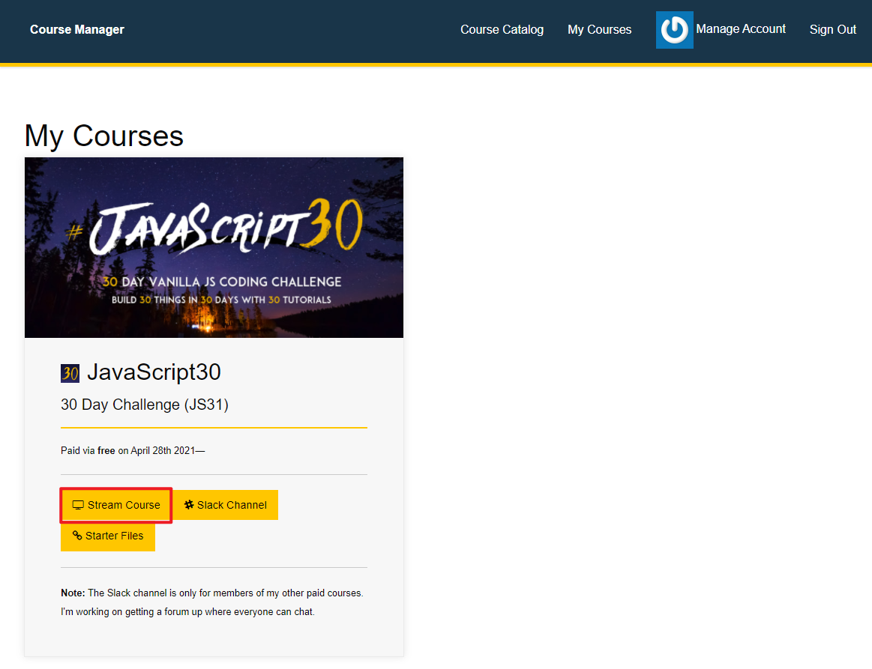The width and height of the screenshot is (872, 669).
Task: Click the JavaScript30 course banner image
Action: pos(214,247)
